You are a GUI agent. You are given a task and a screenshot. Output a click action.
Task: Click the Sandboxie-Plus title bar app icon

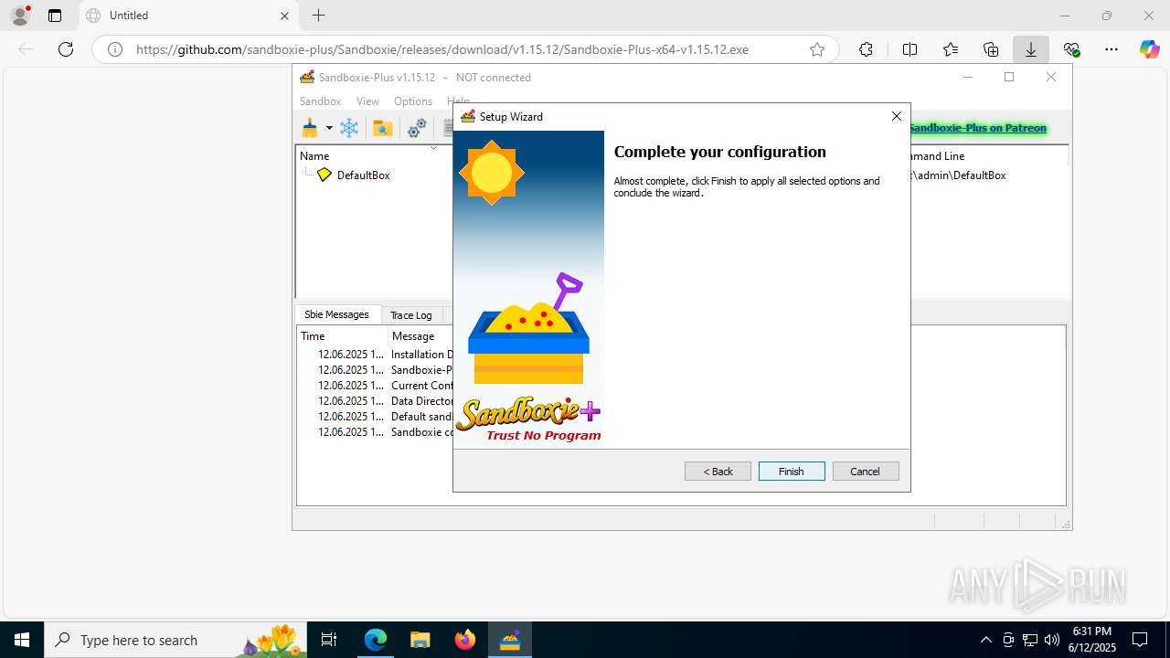[307, 78]
